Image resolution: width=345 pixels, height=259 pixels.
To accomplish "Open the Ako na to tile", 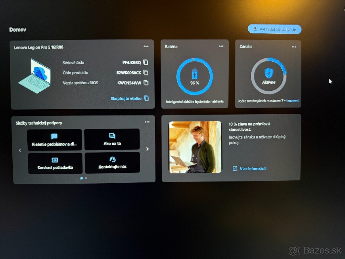I will pyautogui.click(x=112, y=139).
